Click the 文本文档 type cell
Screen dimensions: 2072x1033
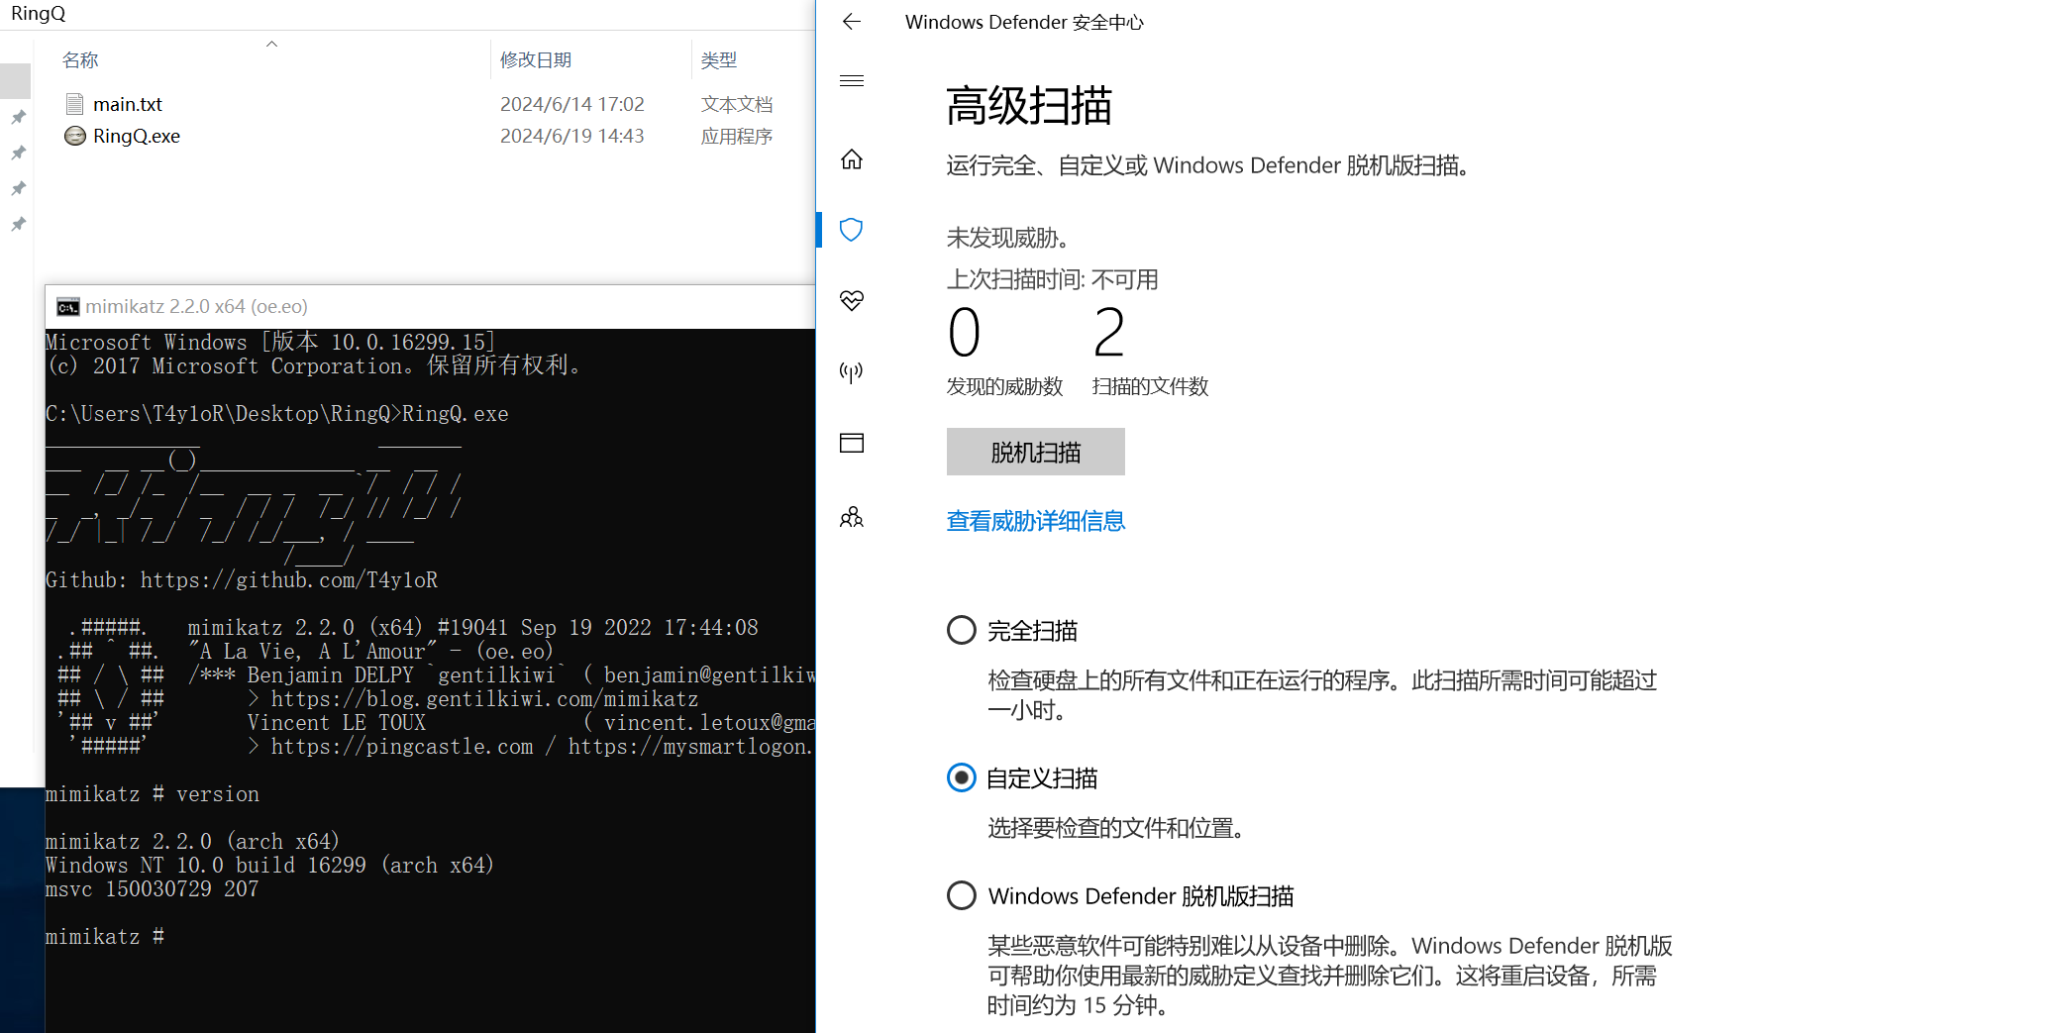(x=737, y=104)
